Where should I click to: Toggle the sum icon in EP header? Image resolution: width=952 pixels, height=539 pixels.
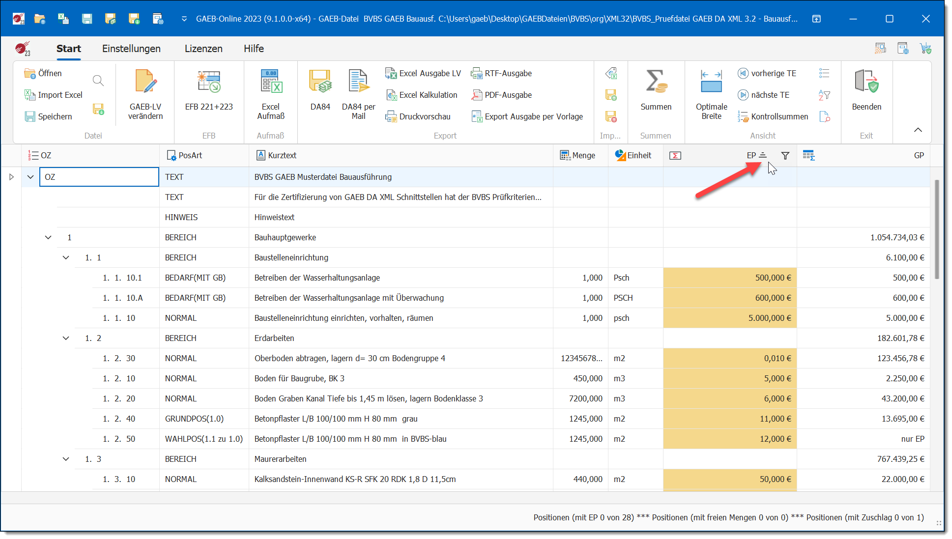pyautogui.click(x=675, y=156)
